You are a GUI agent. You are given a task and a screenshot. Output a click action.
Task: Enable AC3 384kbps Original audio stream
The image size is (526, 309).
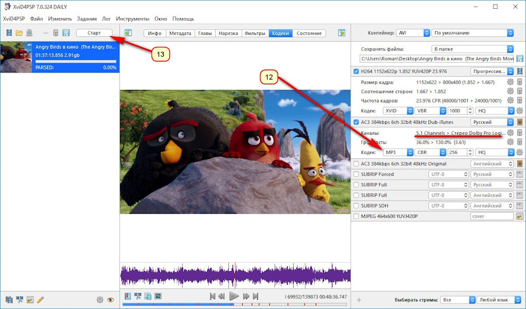coord(356,164)
